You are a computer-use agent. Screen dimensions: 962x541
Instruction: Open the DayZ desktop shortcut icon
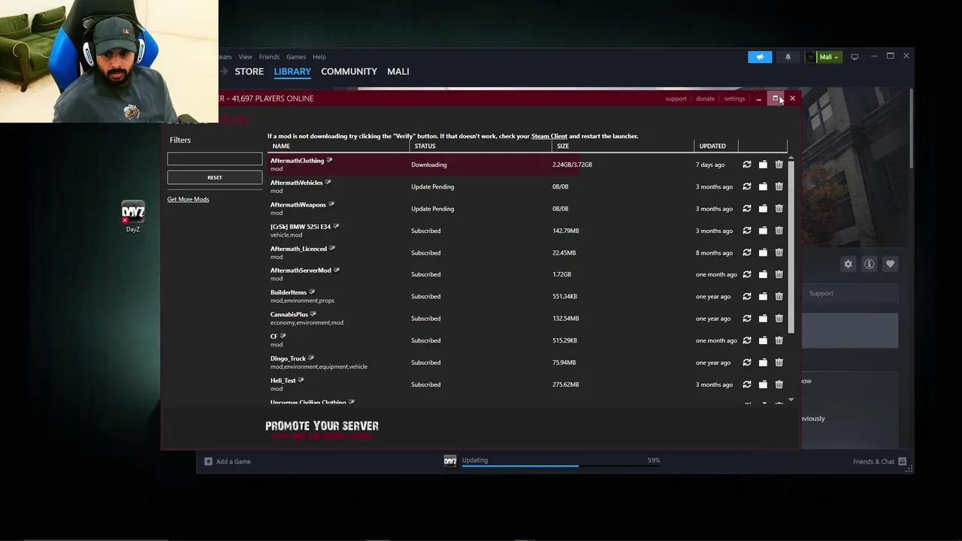(133, 217)
